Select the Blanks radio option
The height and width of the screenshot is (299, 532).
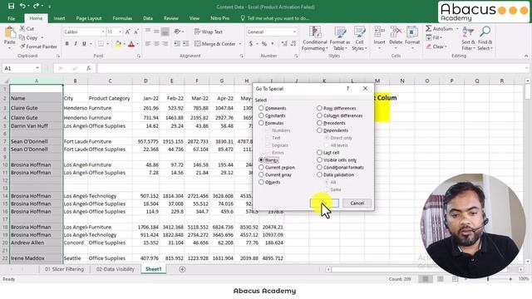(261, 160)
